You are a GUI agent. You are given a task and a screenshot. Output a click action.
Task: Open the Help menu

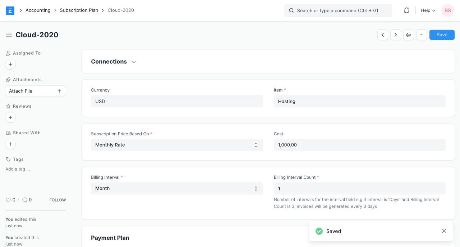(x=427, y=10)
